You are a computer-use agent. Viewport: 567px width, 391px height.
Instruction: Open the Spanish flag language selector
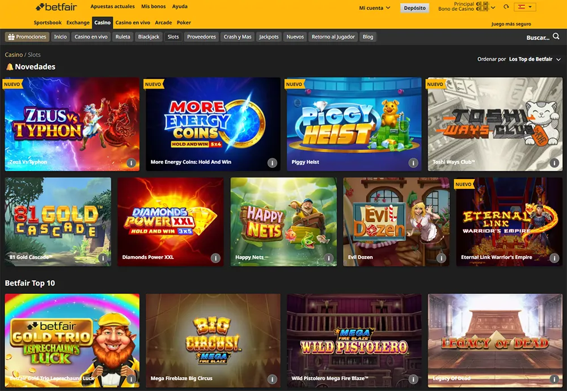525,7
